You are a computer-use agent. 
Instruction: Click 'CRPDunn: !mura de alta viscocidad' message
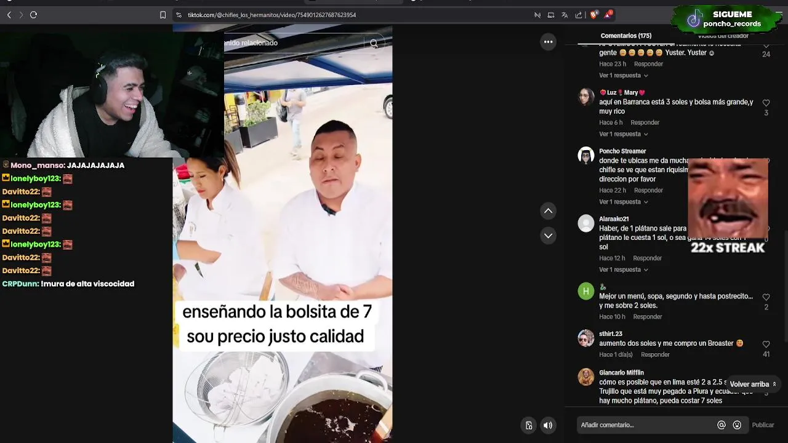(x=68, y=284)
